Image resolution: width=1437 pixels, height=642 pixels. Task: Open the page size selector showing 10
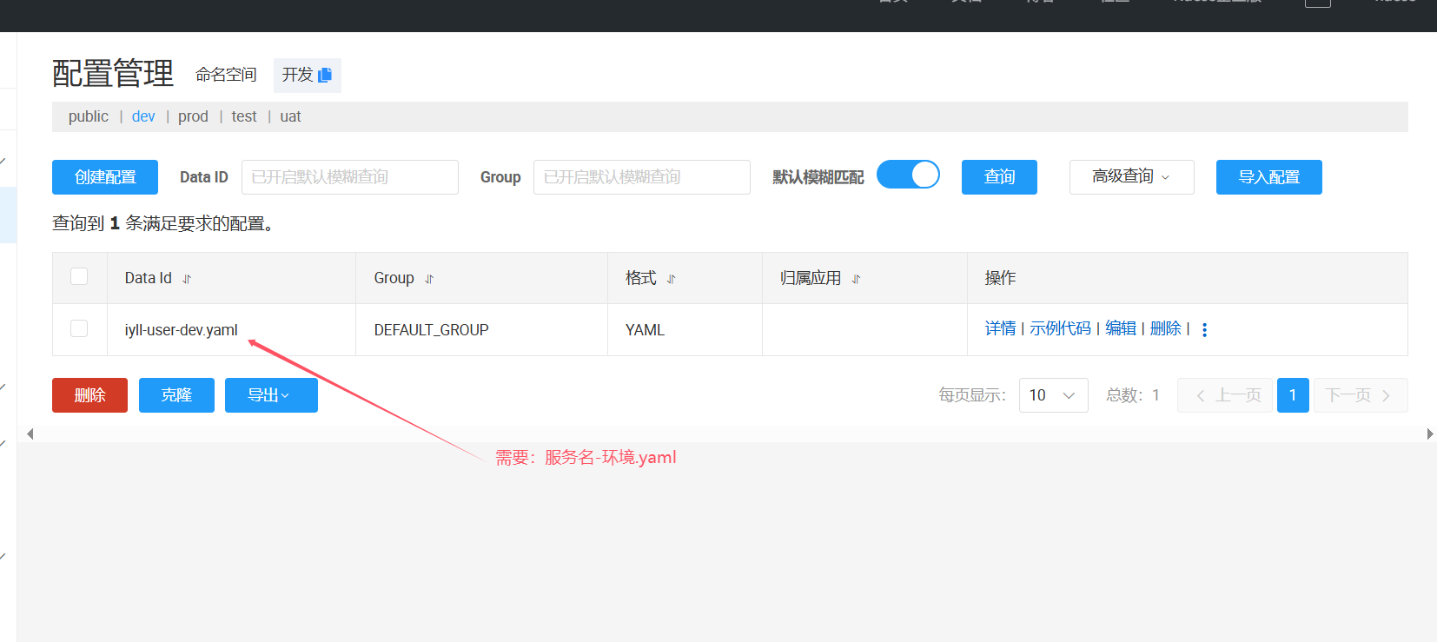[x=1053, y=395]
